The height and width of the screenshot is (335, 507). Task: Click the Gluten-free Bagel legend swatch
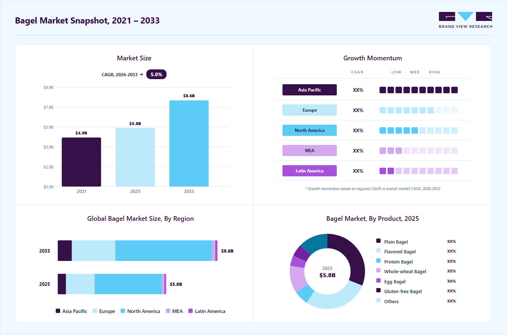(x=378, y=290)
